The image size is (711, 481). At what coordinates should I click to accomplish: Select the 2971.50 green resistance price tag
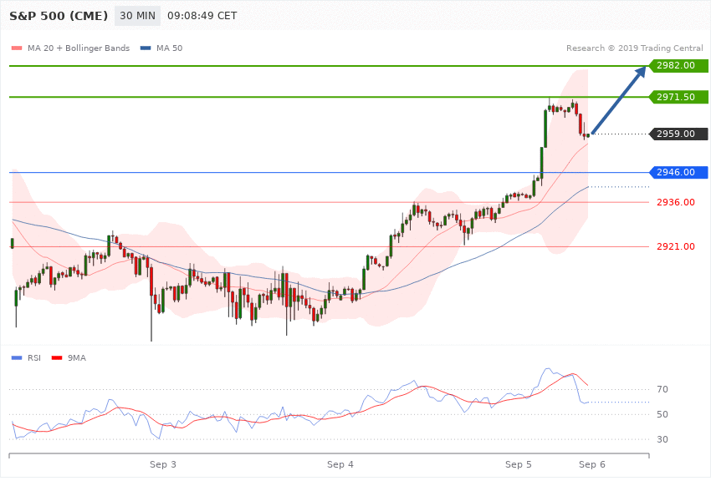[678, 97]
